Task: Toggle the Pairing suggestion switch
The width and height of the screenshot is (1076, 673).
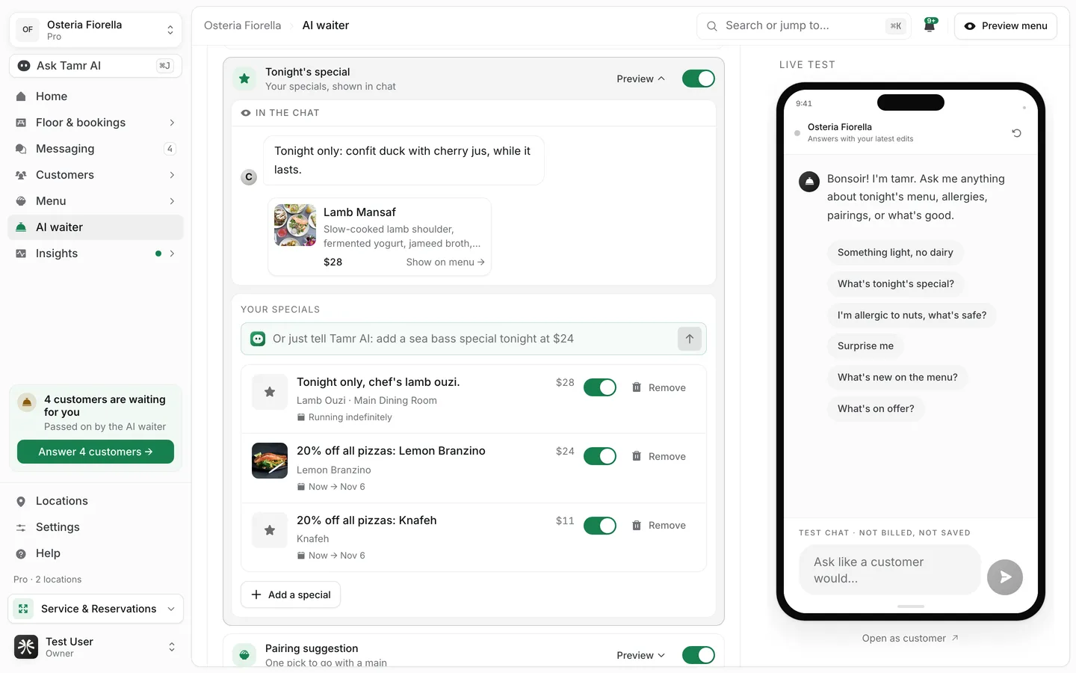Action: tap(699, 655)
